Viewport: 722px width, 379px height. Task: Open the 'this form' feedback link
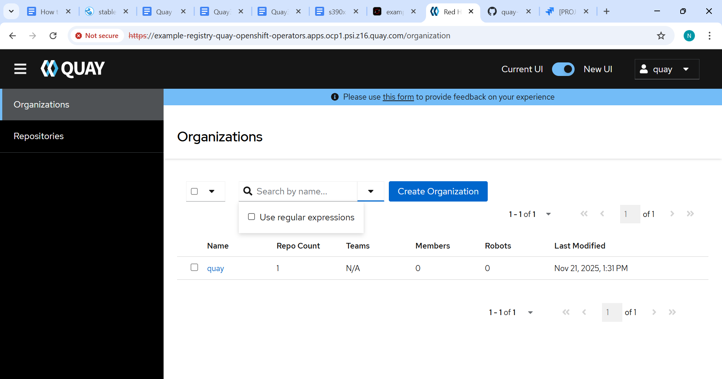398,97
